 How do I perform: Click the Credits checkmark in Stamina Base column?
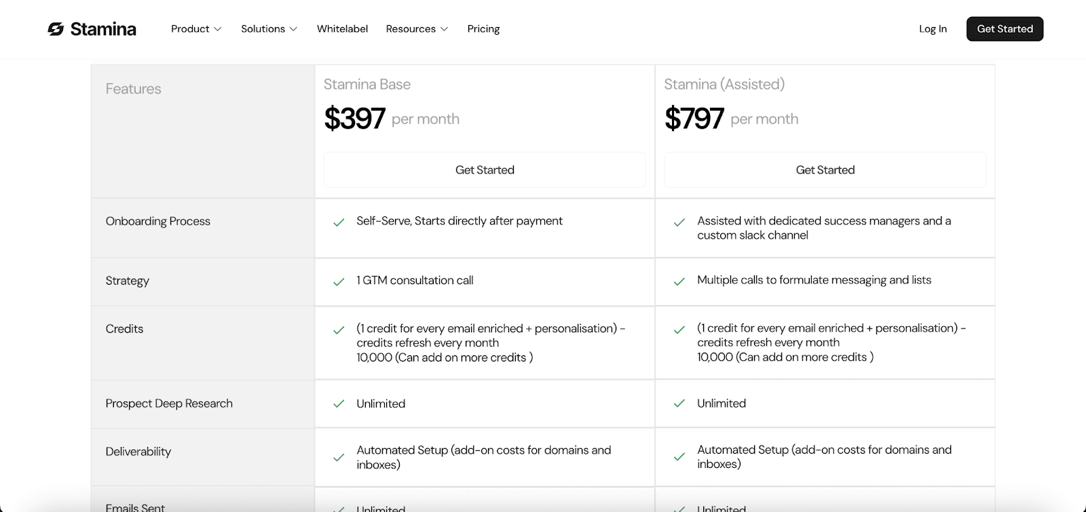339,330
